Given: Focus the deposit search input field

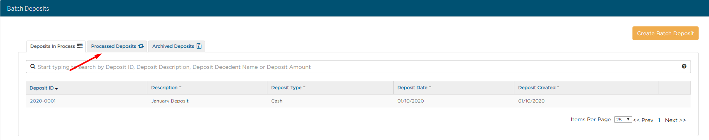Looking at the screenshot, I should pos(358,67).
